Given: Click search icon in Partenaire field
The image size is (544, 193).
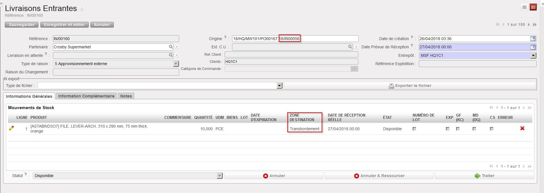Looking at the screenshot, I should 171,47.
